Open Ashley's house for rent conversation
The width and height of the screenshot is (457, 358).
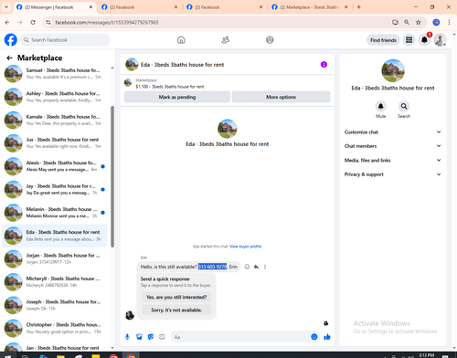[55, 97]
